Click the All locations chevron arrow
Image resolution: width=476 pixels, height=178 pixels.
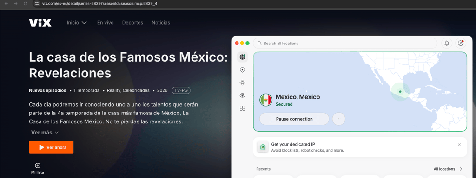(461, 169)
